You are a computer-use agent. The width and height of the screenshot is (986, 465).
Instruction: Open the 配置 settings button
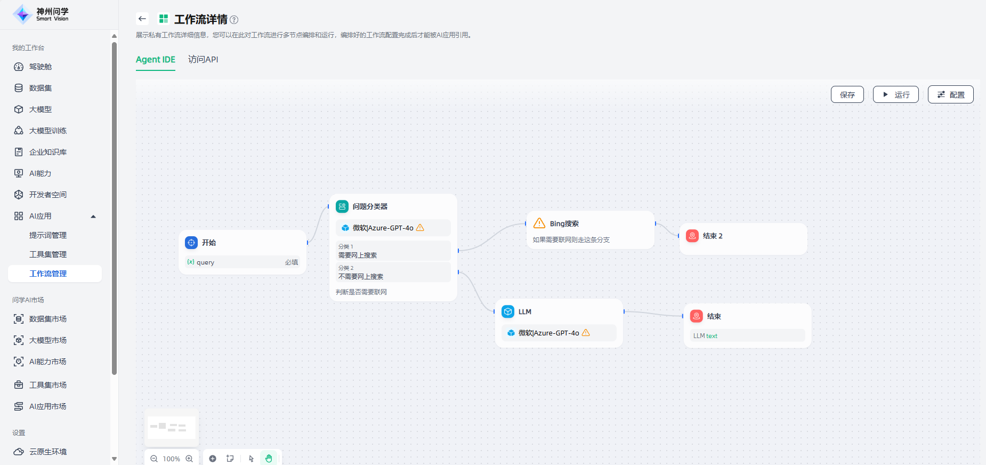pos(950,94)
